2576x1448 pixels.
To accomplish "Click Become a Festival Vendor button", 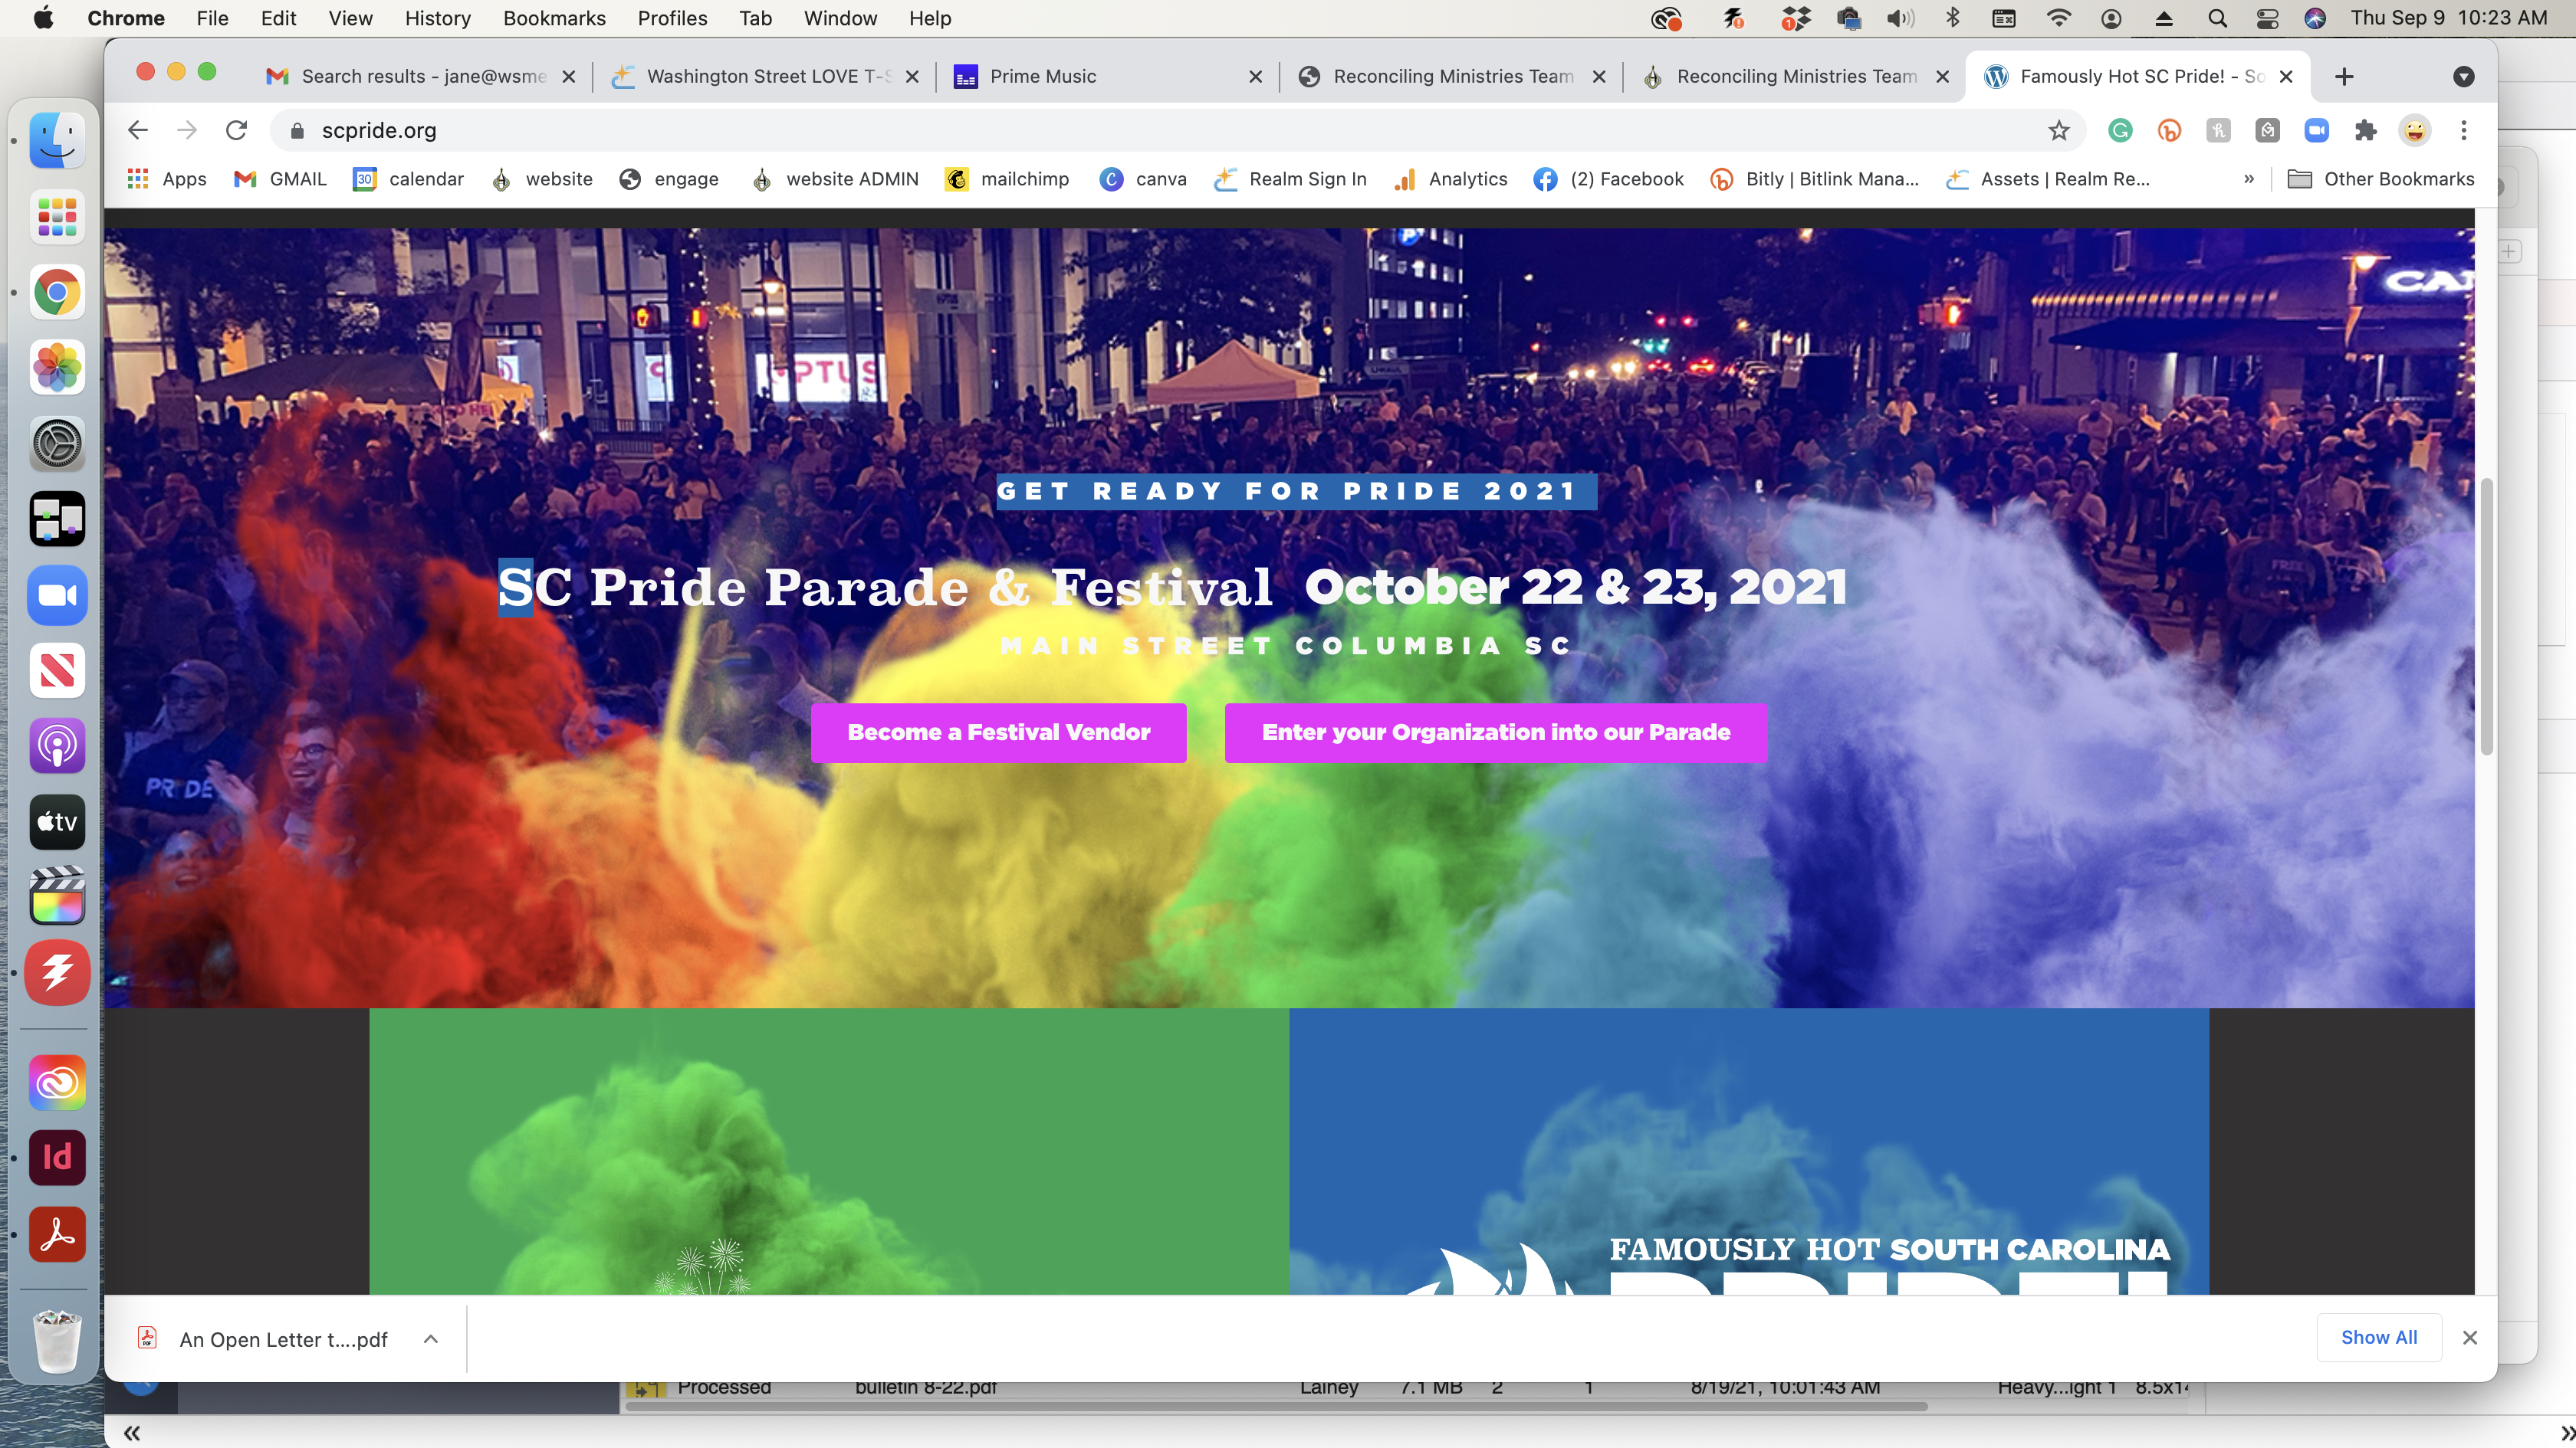I will 998,732.
